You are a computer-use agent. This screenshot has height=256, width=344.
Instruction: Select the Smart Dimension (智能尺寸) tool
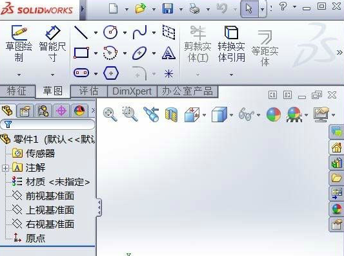pos(52,43)
